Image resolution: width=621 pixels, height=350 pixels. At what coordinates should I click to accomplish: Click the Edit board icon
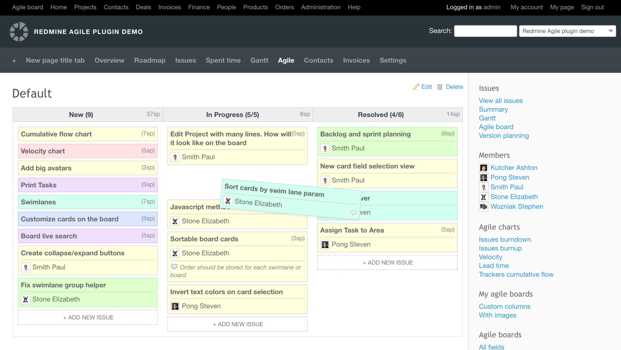coord(416,87)
